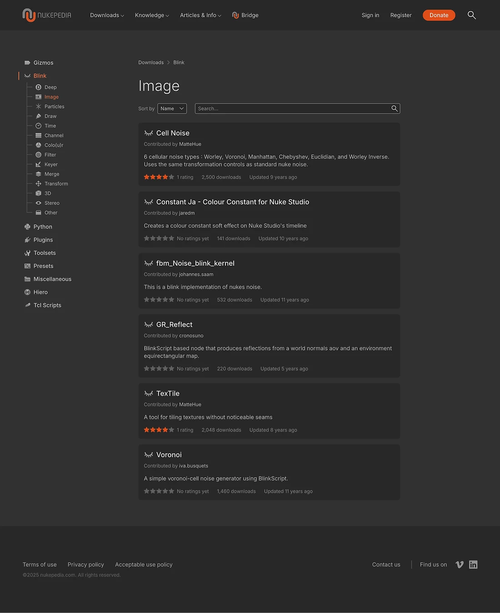Click the 3D category icon
500x613 pixels.
click(x=39, y=193)
